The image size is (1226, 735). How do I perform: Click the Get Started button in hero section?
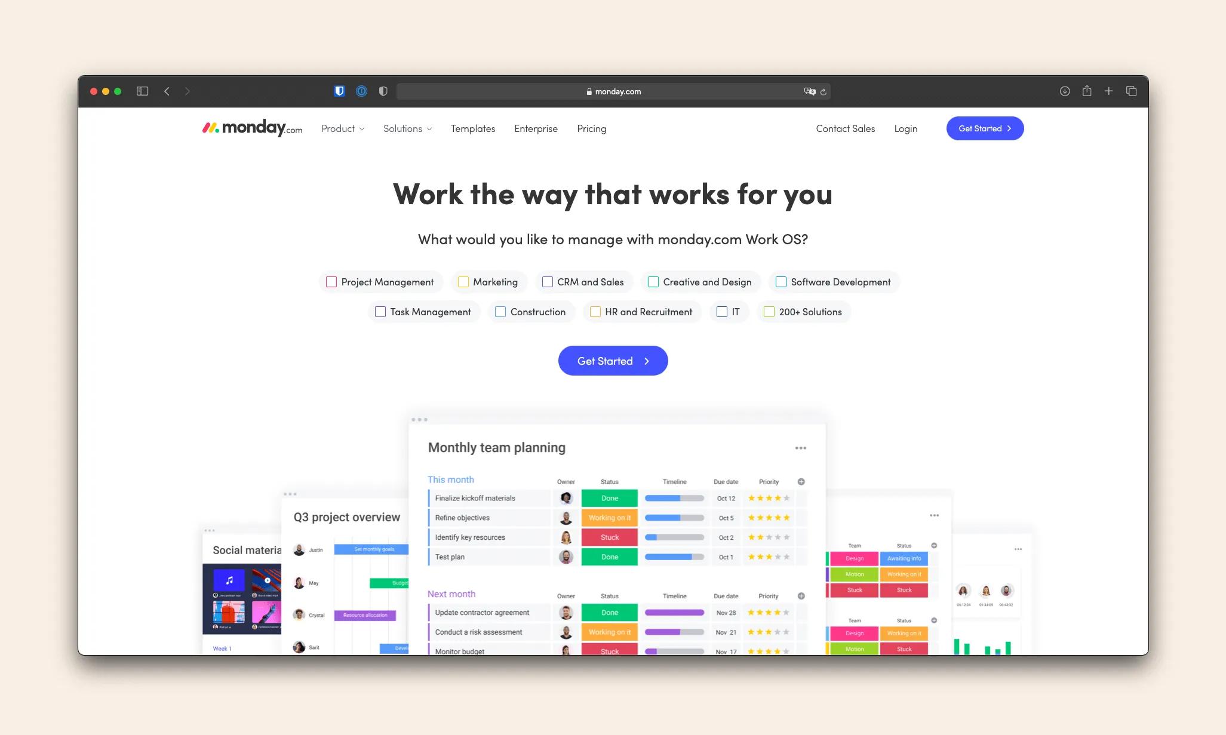[613, 361]
